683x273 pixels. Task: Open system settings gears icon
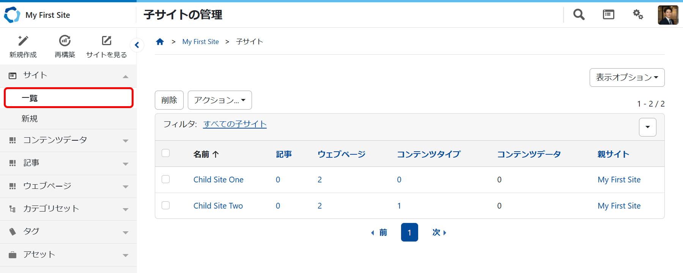pos(638,15)
